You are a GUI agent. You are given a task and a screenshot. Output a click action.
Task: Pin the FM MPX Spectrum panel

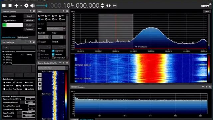(206, 87)
